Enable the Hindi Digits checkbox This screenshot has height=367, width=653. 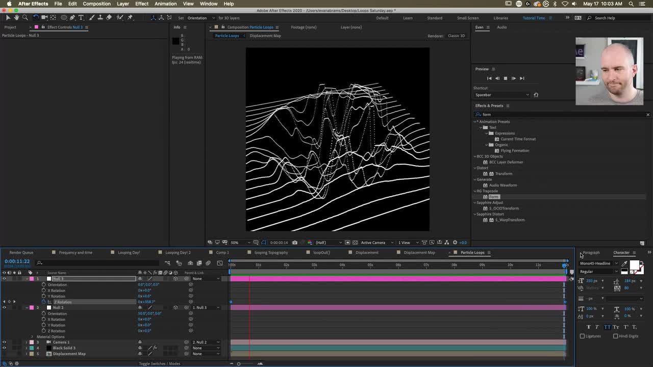616,336
